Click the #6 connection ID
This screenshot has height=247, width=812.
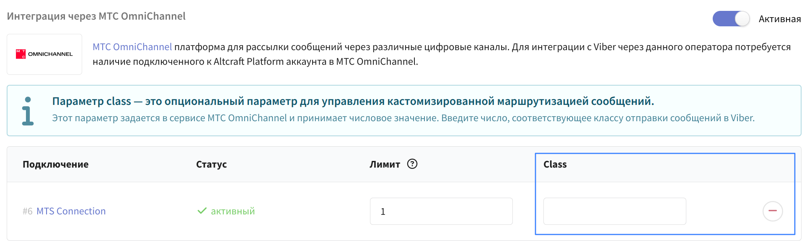pos(28,211)
